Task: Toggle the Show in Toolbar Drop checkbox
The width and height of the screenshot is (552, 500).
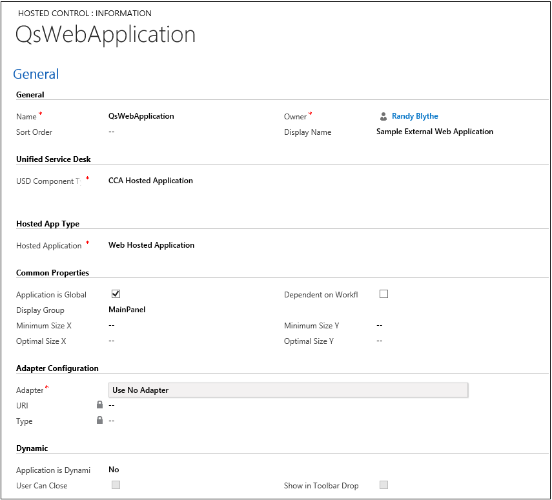Action: click(x=383, y=485)
